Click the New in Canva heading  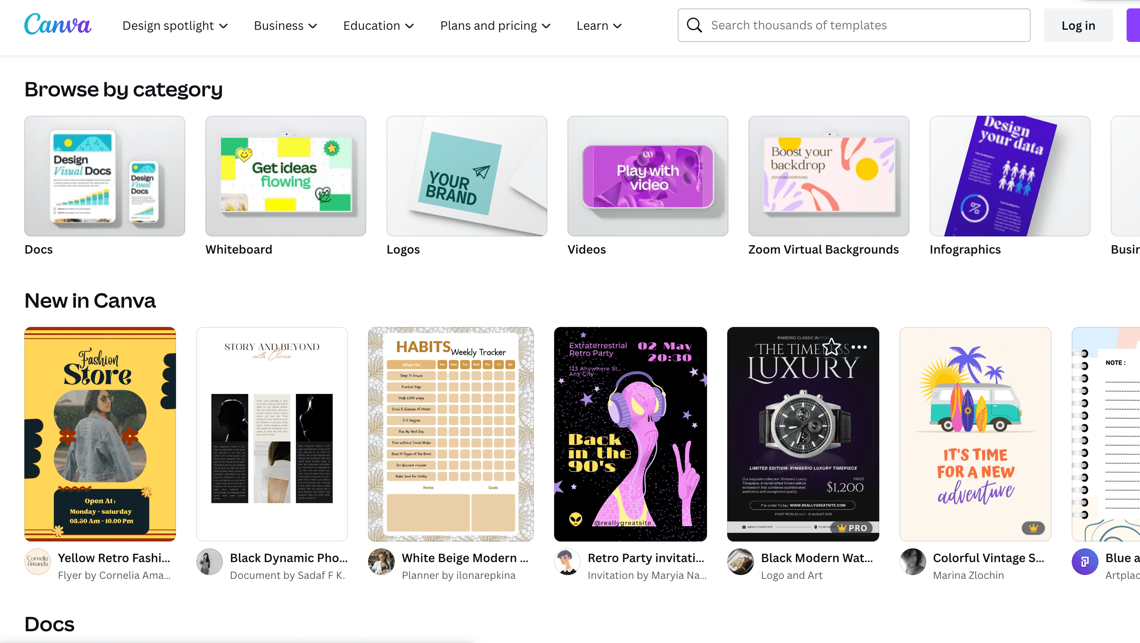point(90,301)
